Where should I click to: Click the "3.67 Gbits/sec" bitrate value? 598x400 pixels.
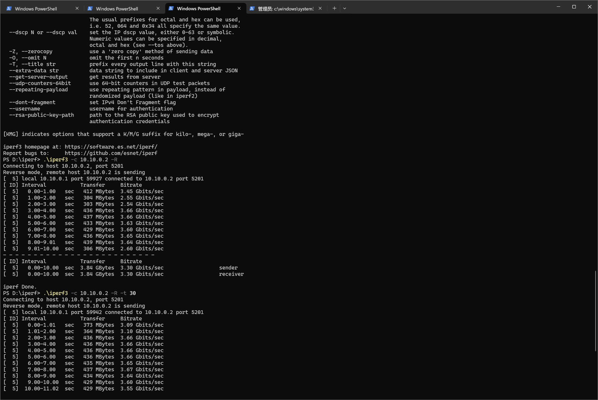click(x=142, y=370)
